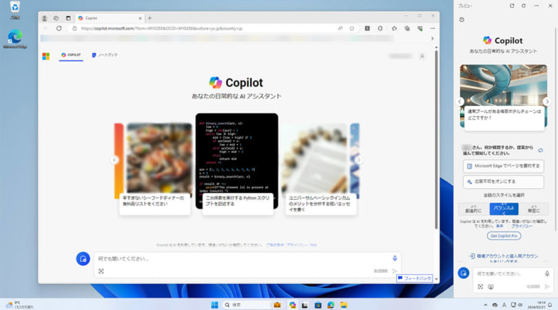Expand the favorites bar overflow chevron
Viewport: 558px width, 310px height.
[x=433, y=39]
